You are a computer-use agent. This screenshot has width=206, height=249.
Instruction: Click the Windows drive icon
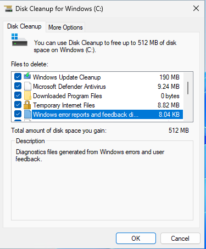click(x=19, y=39)
